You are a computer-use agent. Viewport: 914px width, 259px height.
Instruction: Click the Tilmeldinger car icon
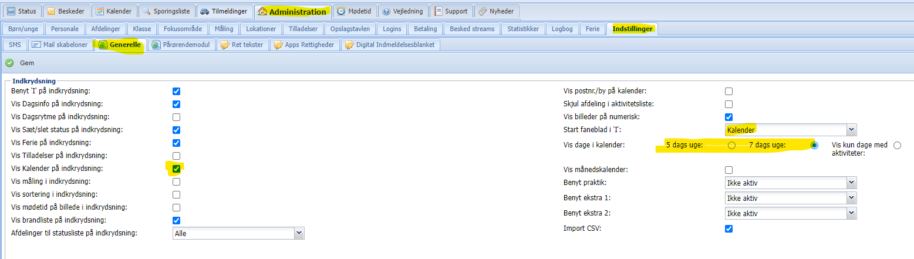pyautogui.click(x=204, y=11)
